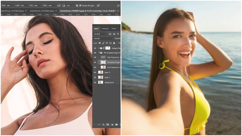Create a new group folder icon

point(116,125)
